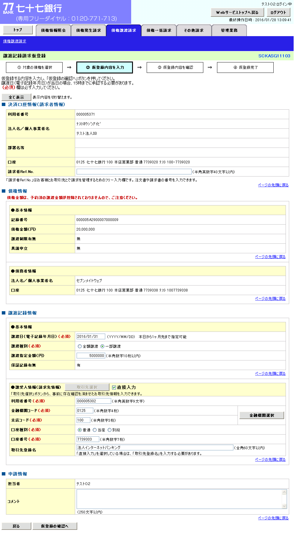Click the disabled 取引先選択 button
Viewport: 299px width, 534px height.
87,387
